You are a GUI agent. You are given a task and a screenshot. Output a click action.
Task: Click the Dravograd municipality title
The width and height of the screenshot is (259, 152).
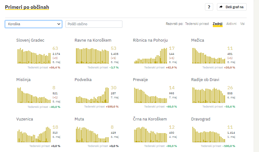click(201, 119)
